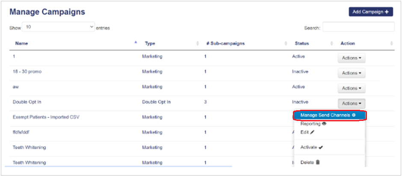Click 'Inactive' status for Double Opt In
Screen dimensions: 402x176
click(300, 102)
